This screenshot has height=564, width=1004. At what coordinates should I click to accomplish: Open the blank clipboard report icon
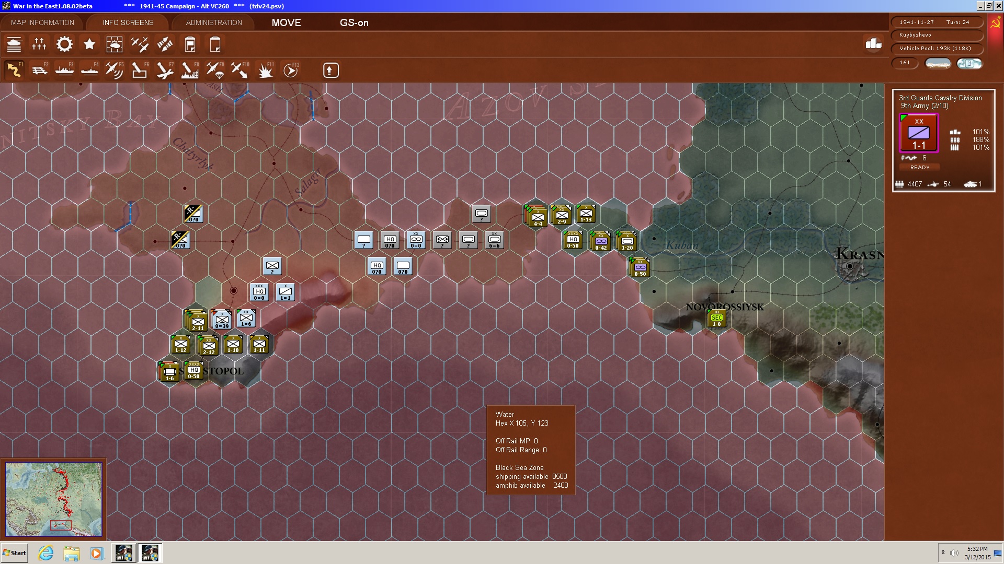tap(215, 44)
